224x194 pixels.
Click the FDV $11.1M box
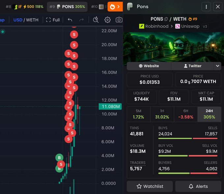point(174,97)
